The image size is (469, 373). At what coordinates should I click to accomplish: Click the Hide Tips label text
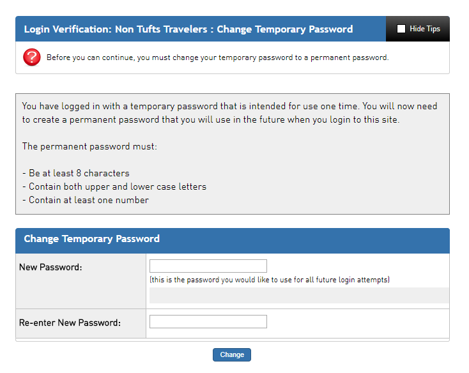click(425, 29)
